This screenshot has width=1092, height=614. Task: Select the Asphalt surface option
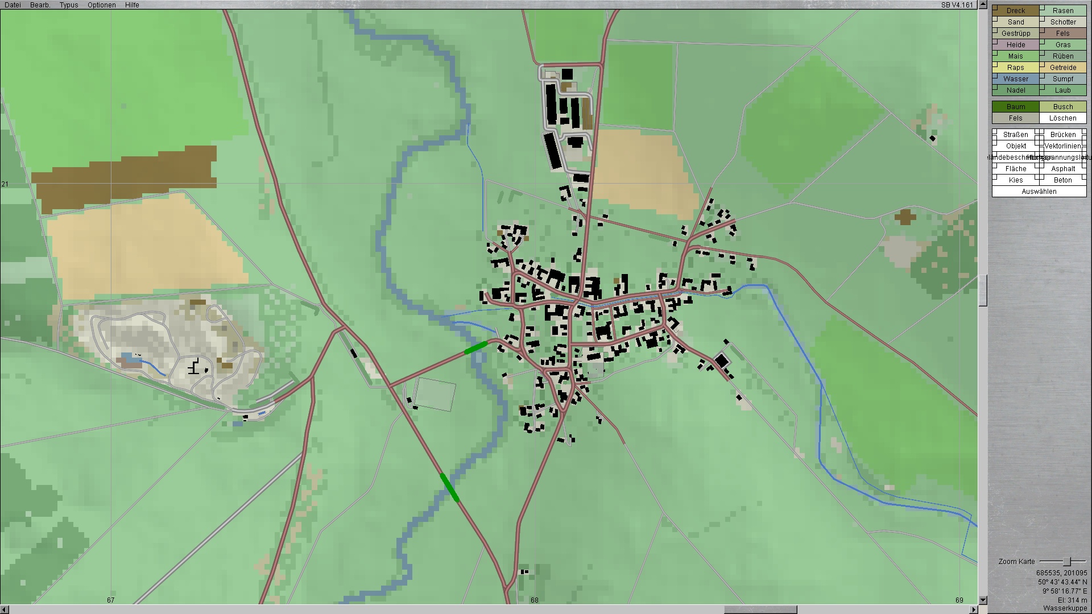tap(1062, 168)
